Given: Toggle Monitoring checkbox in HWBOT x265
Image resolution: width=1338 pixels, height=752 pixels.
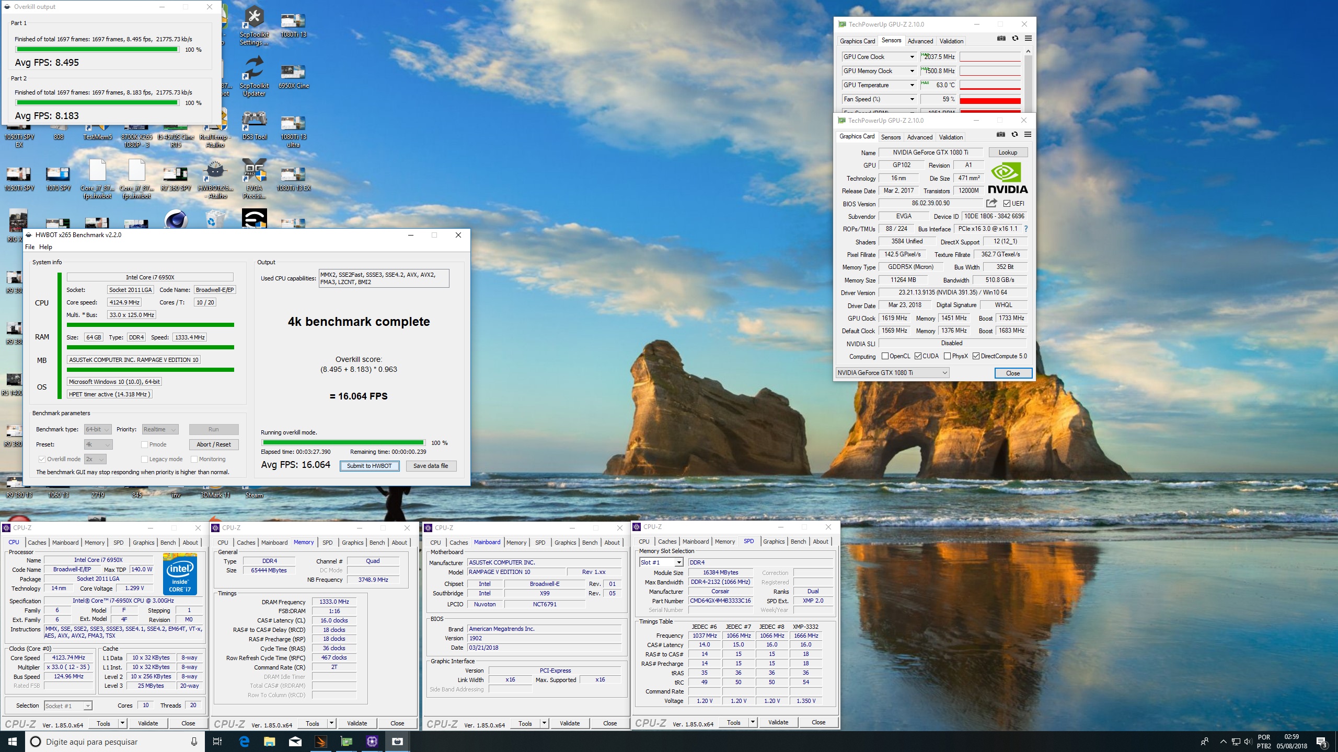Looking at the screenshot, I should point(194,459).
